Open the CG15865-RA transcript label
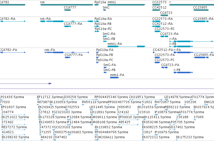 point(203,19)
